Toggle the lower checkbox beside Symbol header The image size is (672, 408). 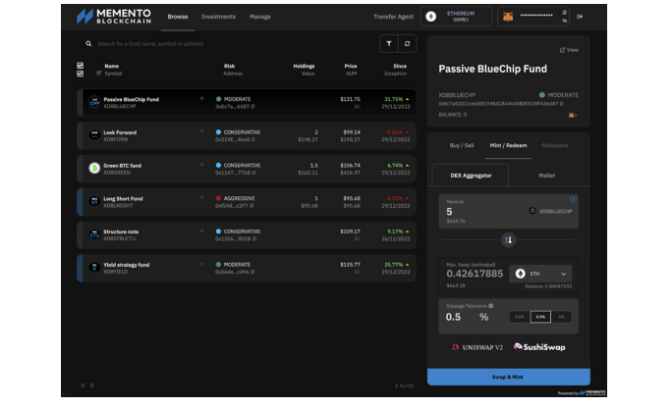click(x=81, y=74)
